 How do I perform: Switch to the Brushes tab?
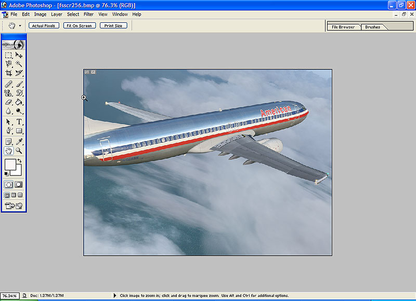[x=372, y=27]
